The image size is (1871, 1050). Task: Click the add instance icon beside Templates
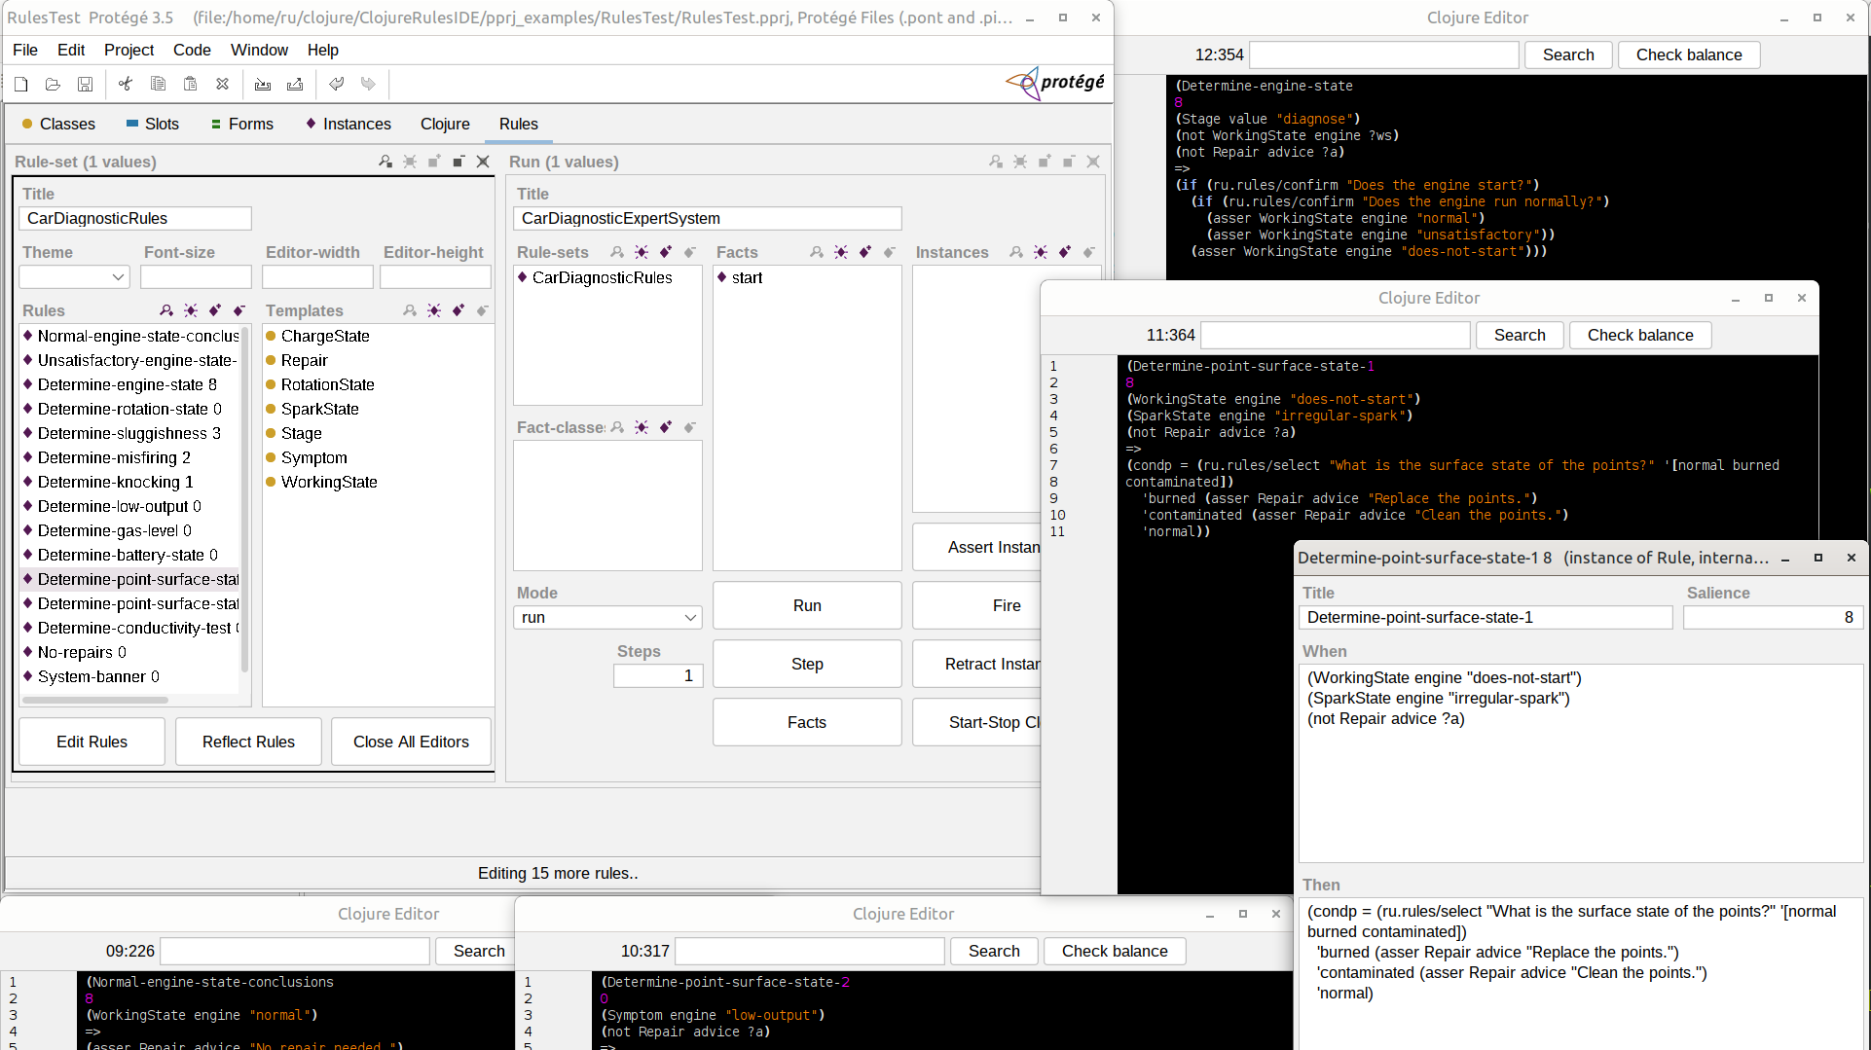459,310
